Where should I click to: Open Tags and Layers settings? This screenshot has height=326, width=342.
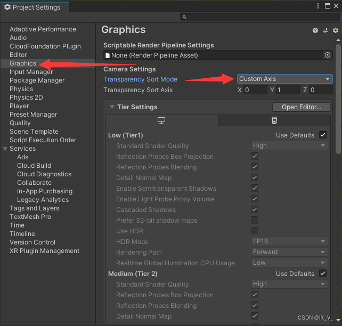point(34,208)
